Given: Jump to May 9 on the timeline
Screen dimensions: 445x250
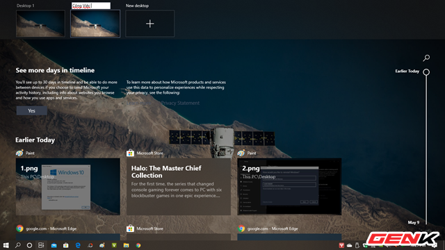Looking at the screenshot, I should point(414,222).
